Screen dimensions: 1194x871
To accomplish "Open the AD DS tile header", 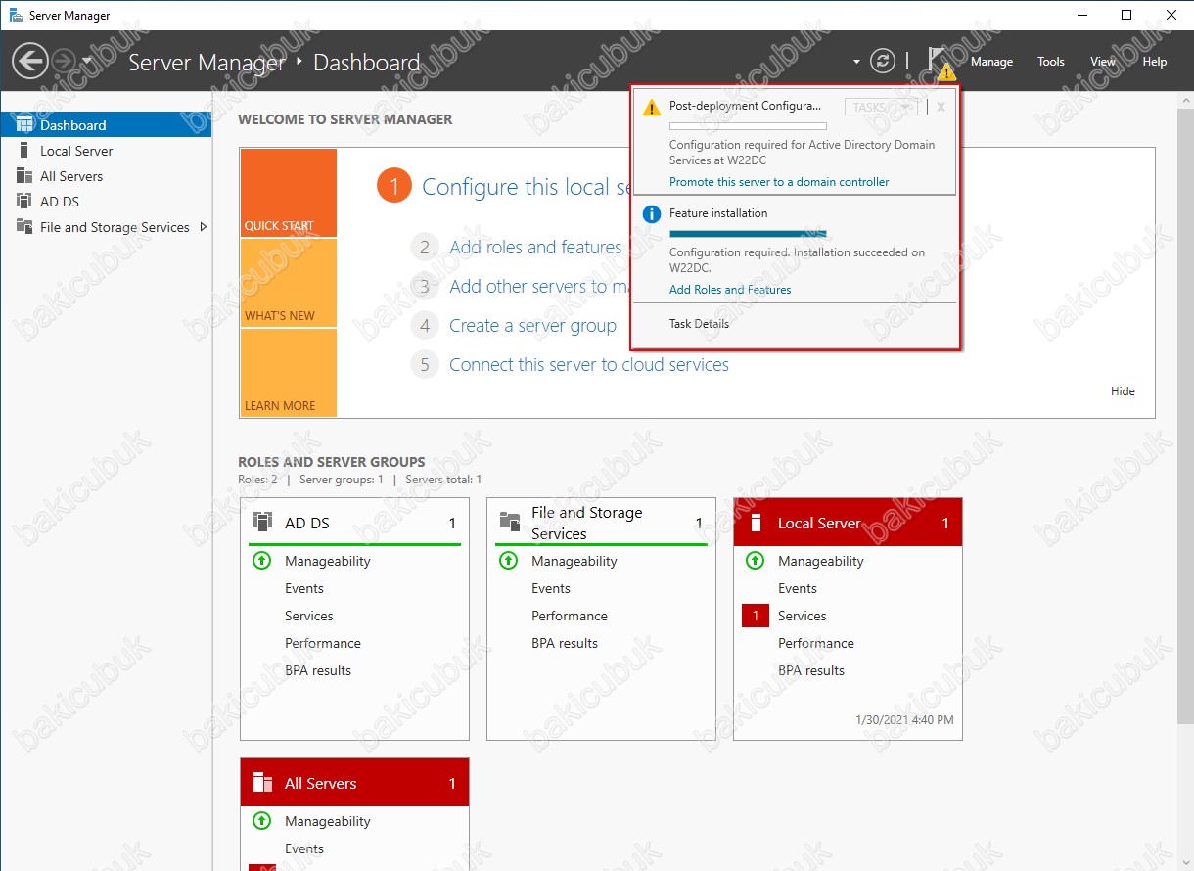I will (x=354, y=524).
